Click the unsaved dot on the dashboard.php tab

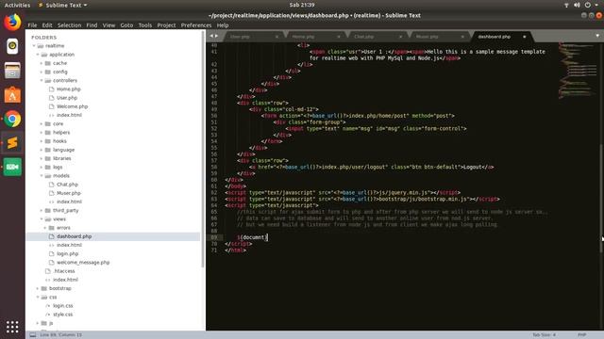click(x=525, y=37)
